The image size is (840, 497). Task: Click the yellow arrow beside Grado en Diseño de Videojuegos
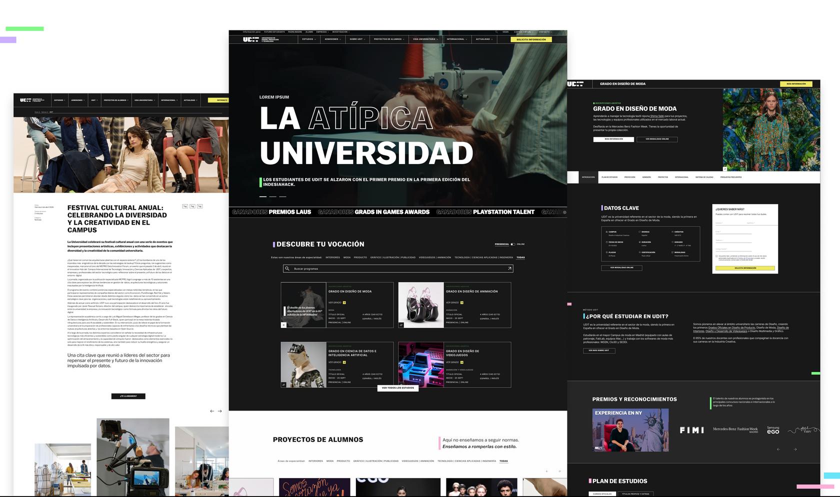(x=461, y=362)
